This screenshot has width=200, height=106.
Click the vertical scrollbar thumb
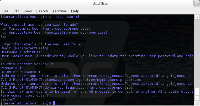[197, 92]
